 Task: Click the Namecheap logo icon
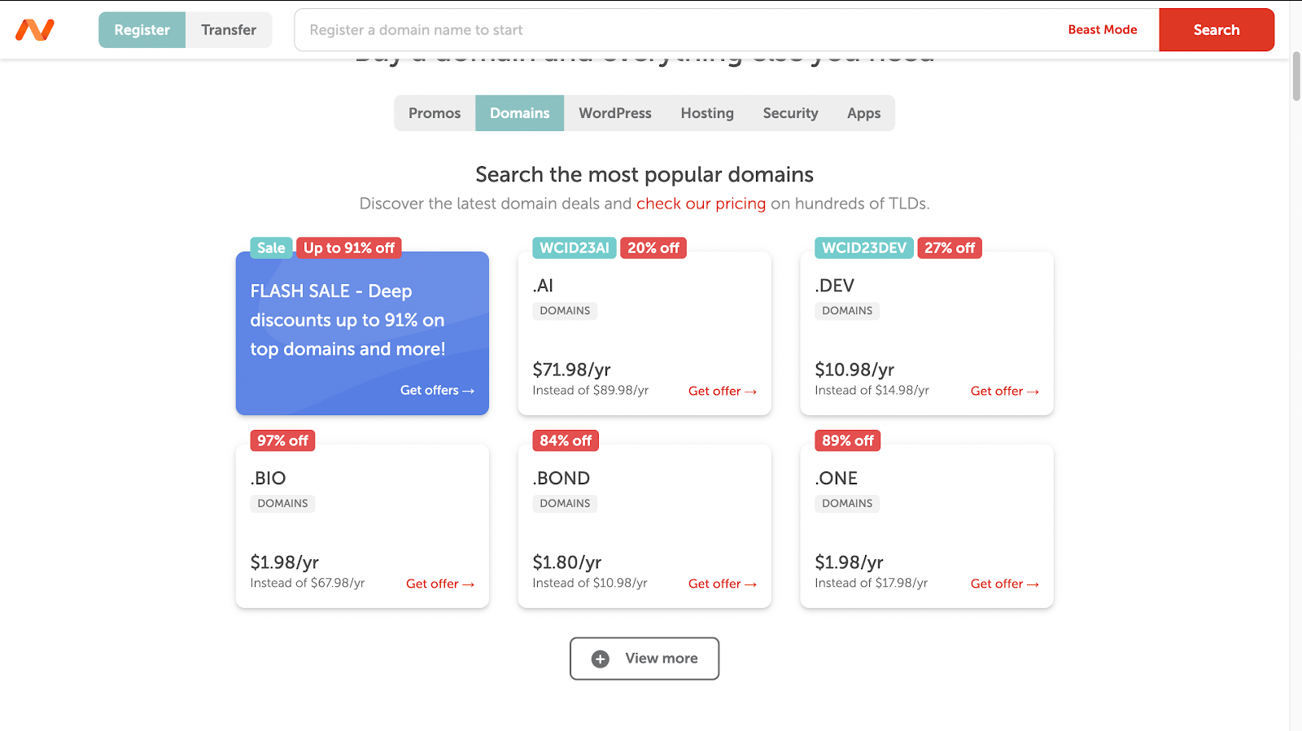pos(35,30)
